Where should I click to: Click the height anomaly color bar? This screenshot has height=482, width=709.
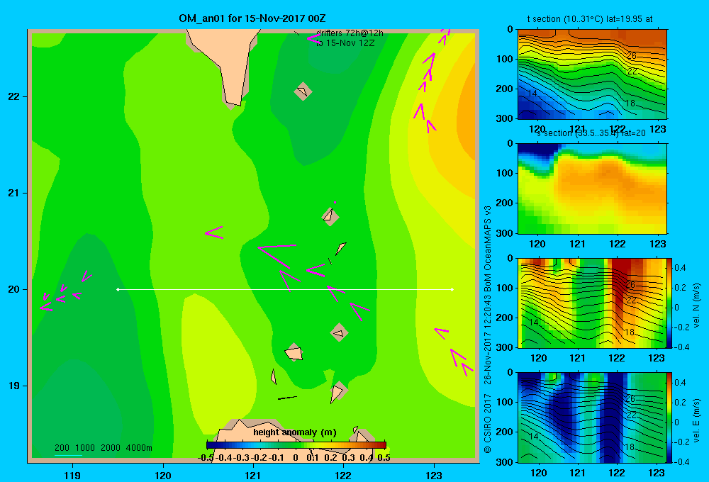pos(296,445)
